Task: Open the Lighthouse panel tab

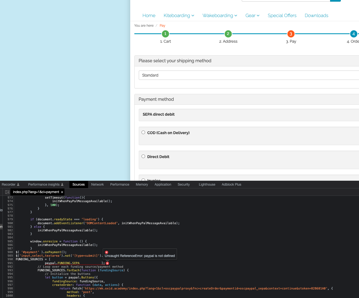Action: [207, 185]
